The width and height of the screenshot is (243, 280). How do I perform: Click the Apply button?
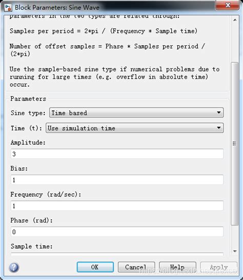219,267
